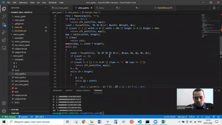222x125 pixels.
Task: Open Microsoft Word from the taskbar
Action: pos(100,122)
